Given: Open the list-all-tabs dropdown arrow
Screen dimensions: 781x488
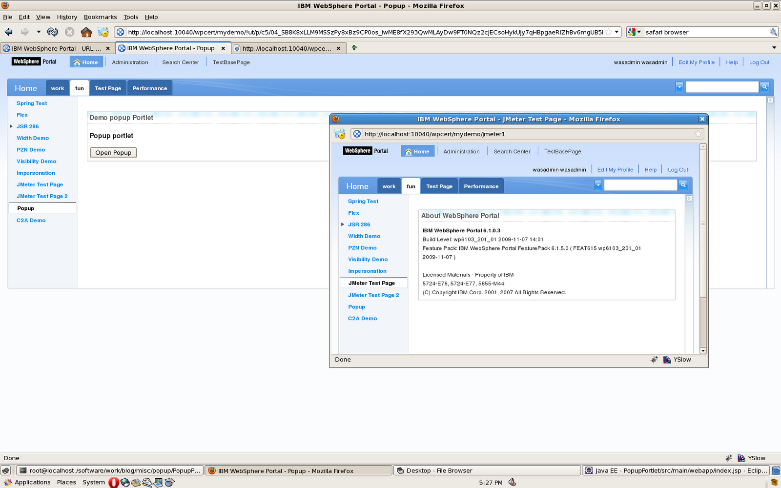Looking at the screenshot, I should click(x=774, y=48).
